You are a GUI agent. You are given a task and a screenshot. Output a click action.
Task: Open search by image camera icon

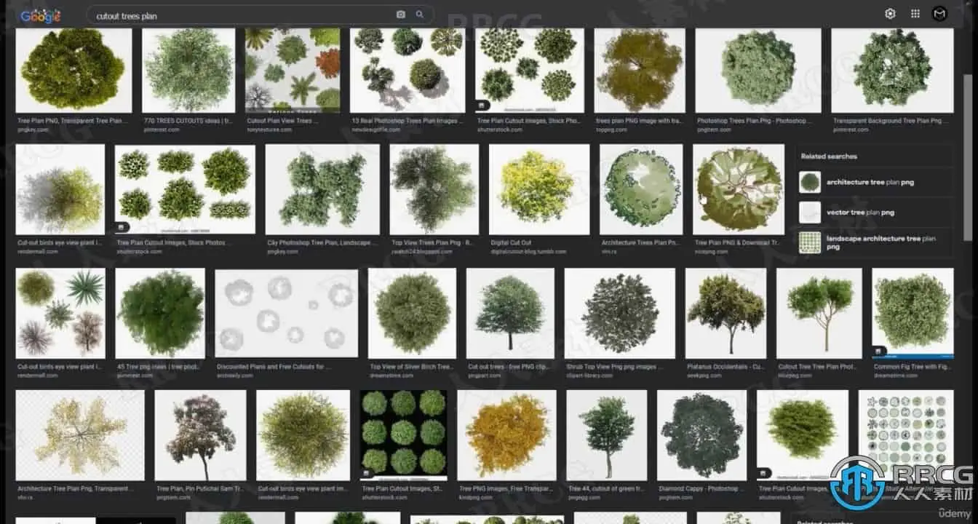point(401,15)
